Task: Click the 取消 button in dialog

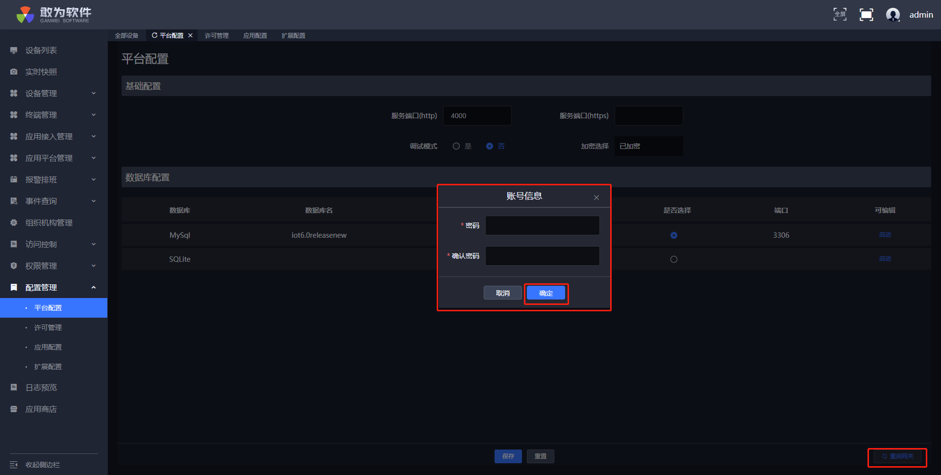Action: pyautogui.click(x=502, y=293)
